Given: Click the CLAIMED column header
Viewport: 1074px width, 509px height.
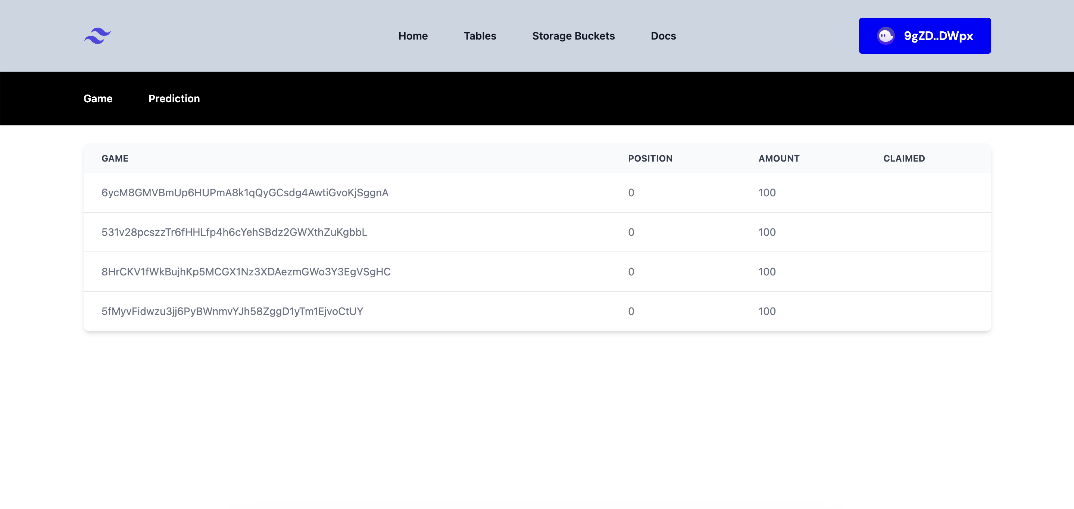Looking at the screenshot, I should [903, 159].
